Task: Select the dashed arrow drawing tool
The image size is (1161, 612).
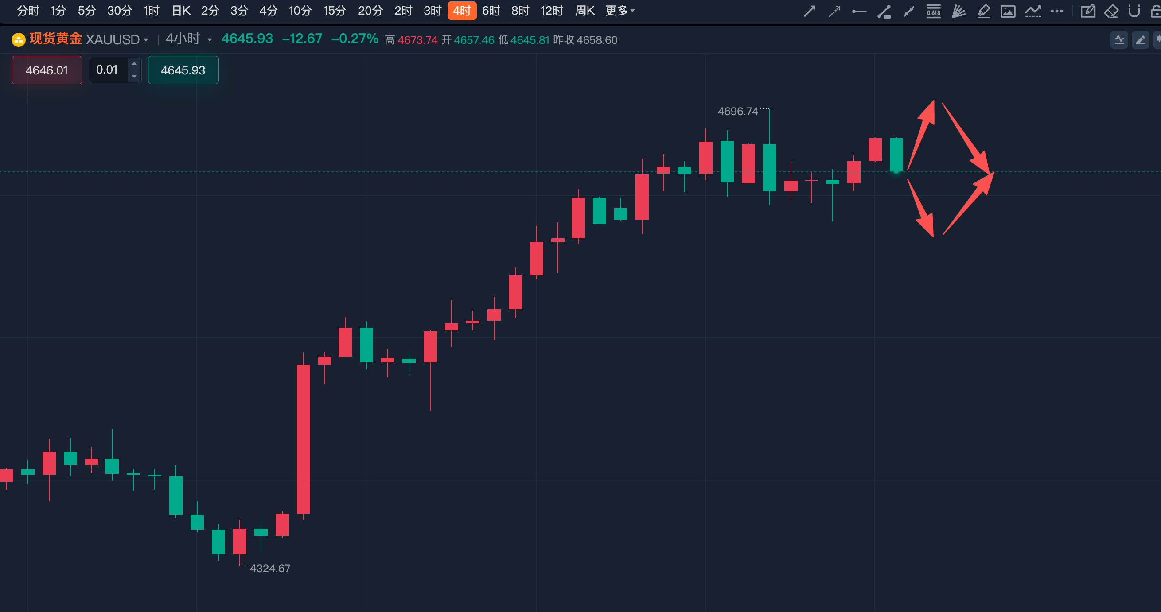Action: 834,11
